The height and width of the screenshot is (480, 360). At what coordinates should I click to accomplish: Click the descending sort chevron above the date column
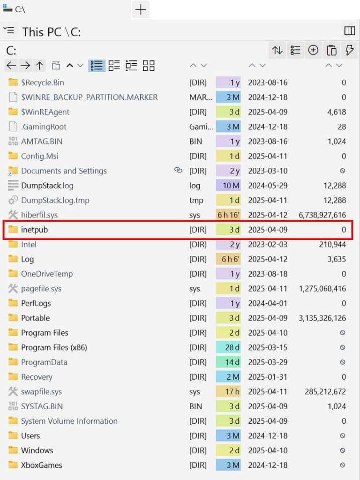tap(262, 66)
